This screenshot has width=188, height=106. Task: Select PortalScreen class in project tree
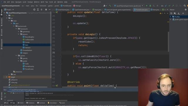(x=29, y=69)
